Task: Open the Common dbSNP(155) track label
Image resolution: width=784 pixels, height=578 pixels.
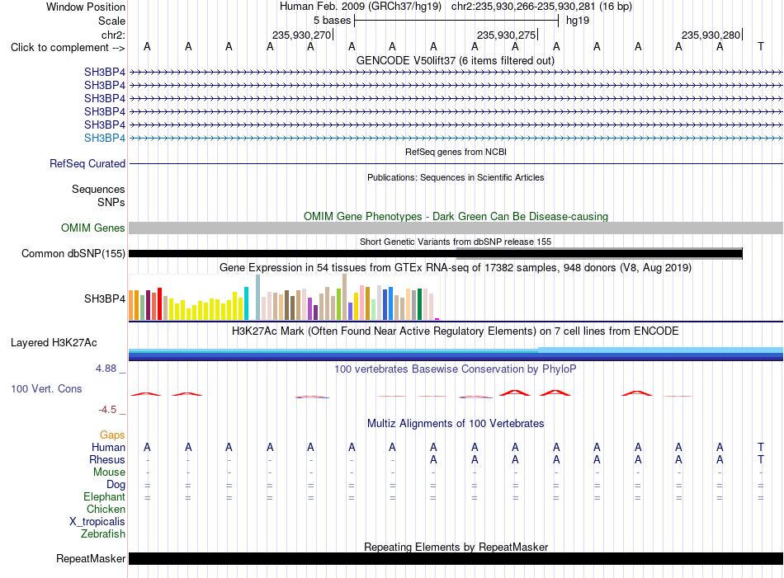Action: tap(73, 253)
